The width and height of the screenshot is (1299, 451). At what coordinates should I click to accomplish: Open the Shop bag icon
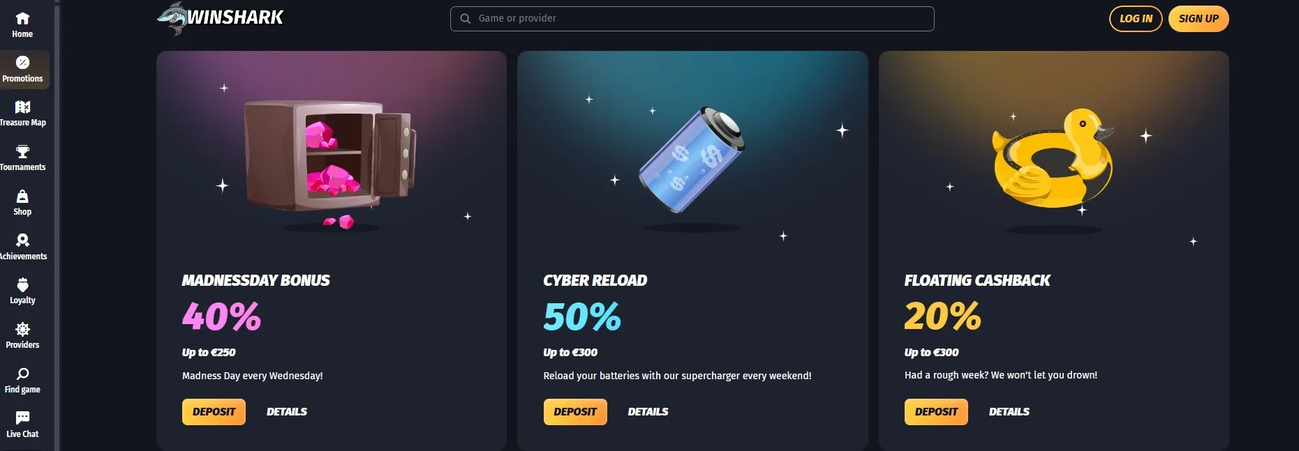click(22, 197)
